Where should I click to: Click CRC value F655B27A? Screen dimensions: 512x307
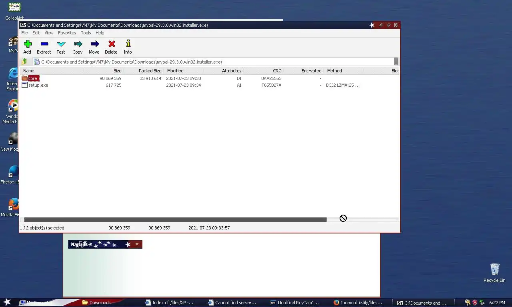[x=271, y=85]
